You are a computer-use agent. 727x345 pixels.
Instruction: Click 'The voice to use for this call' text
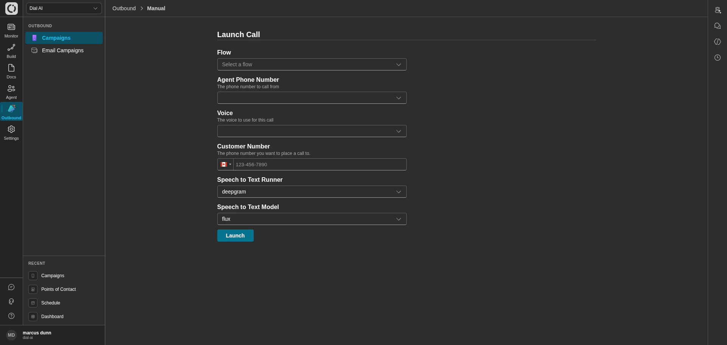[x=245, y=120]
